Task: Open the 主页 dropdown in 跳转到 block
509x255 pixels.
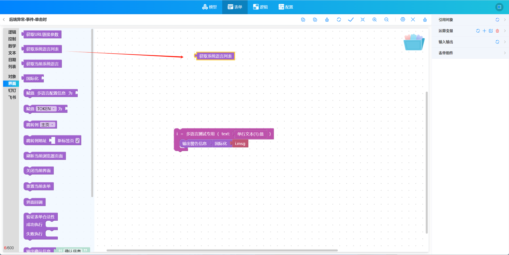Action: click(48, 125)
